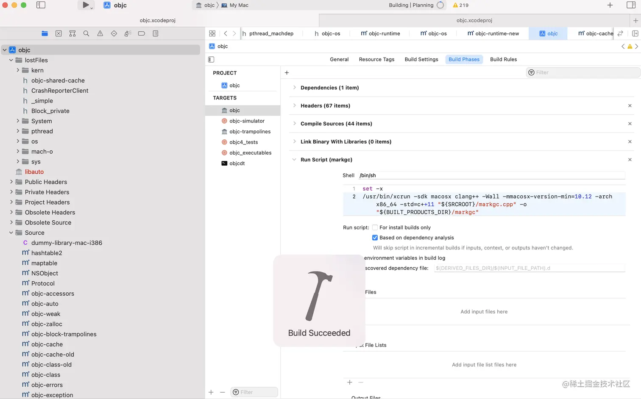641x399 pixels.
Task: Delete the Headers build phase
Action: [x=630, y=106]
